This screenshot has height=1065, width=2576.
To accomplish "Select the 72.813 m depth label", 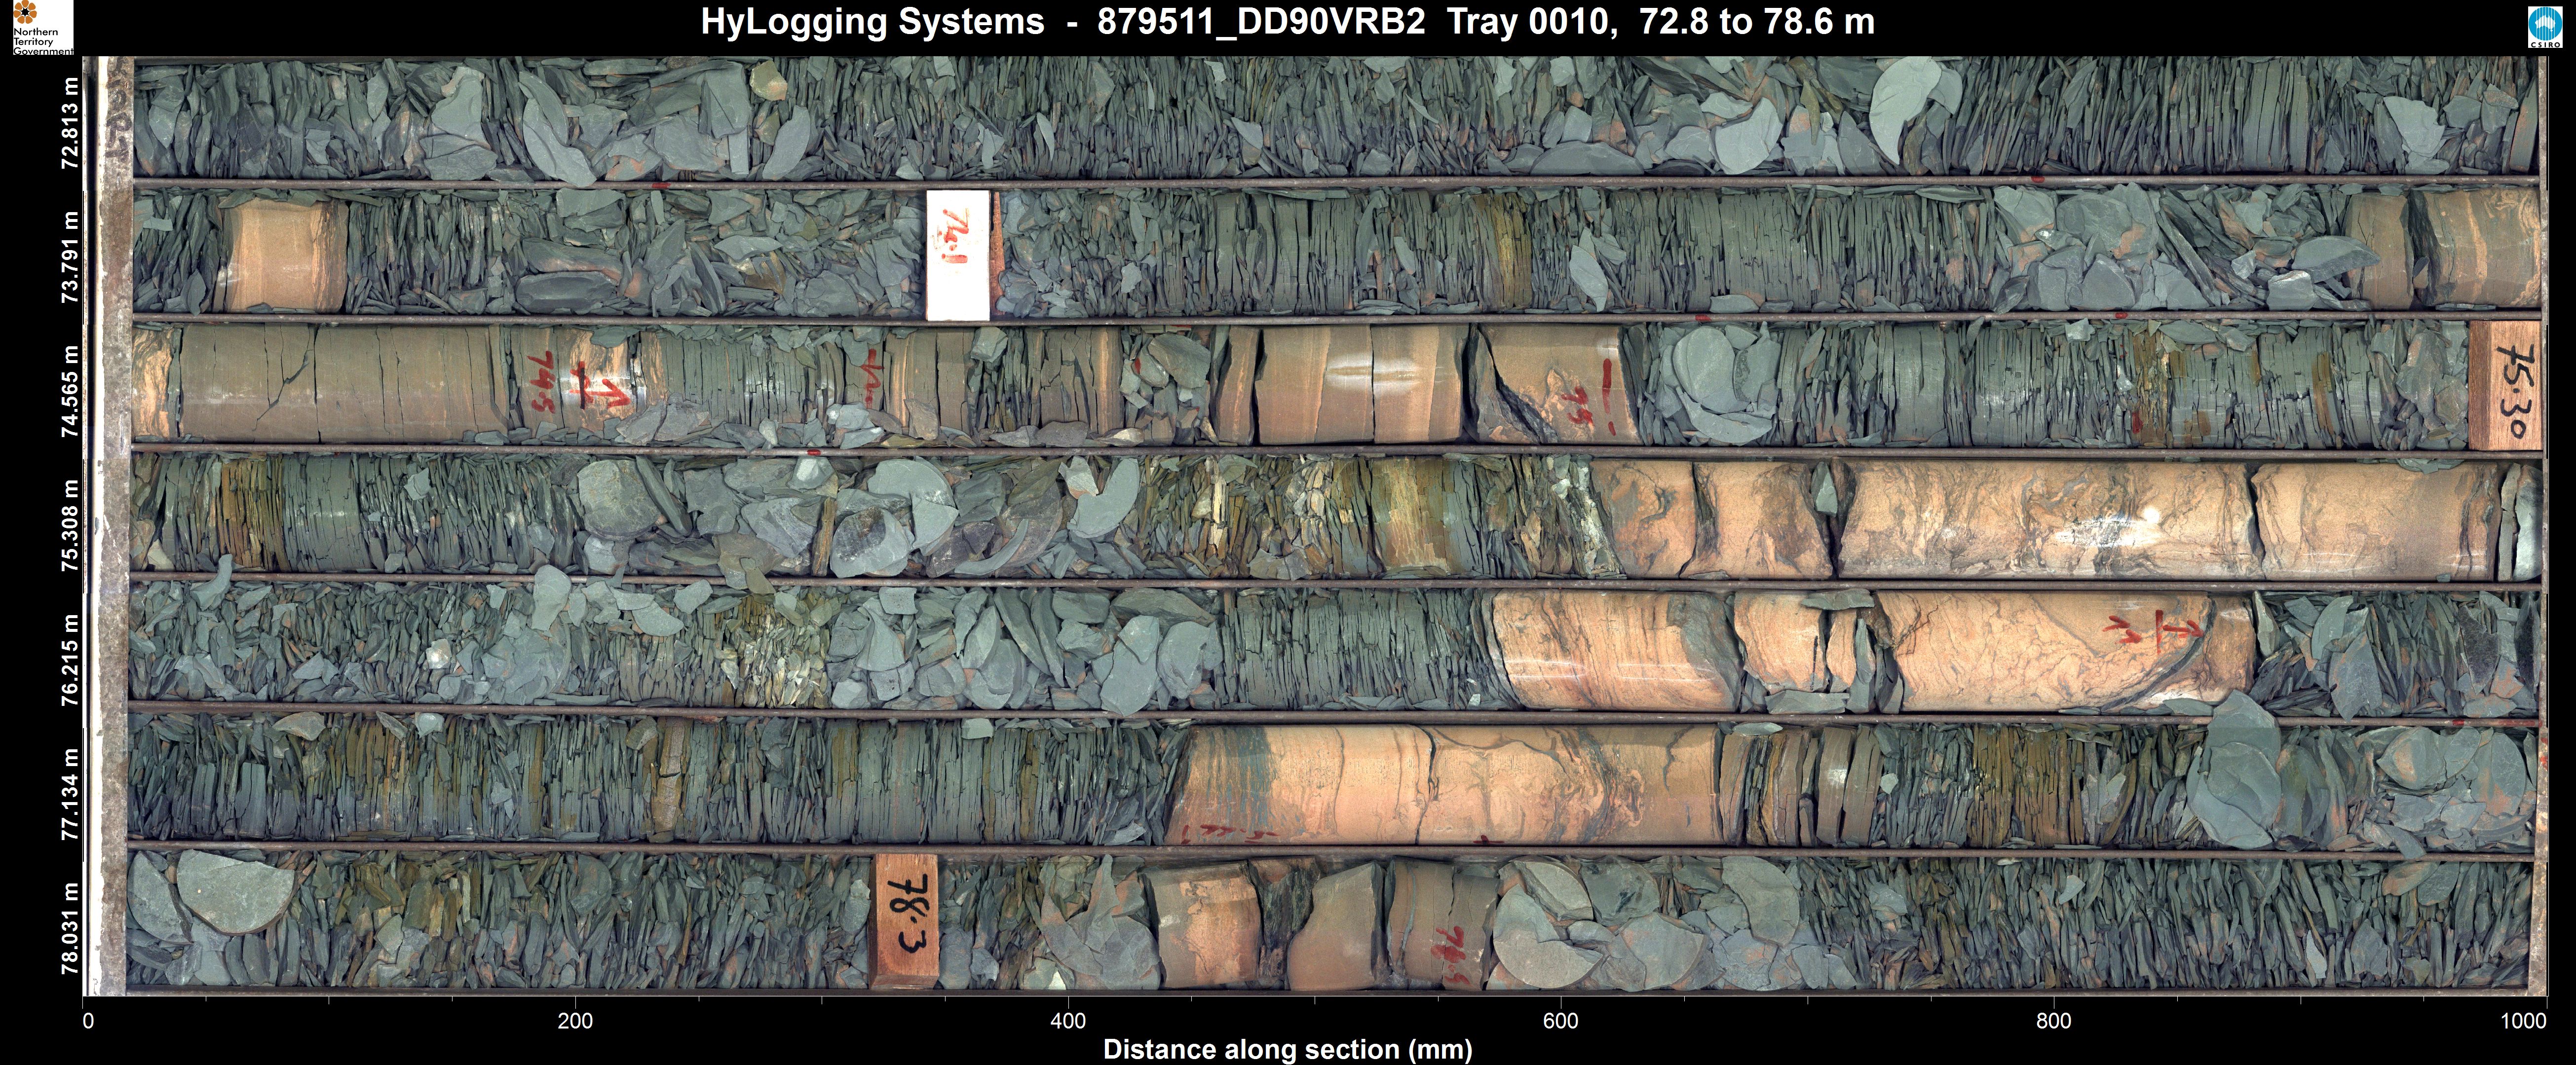I will [70, 123].
